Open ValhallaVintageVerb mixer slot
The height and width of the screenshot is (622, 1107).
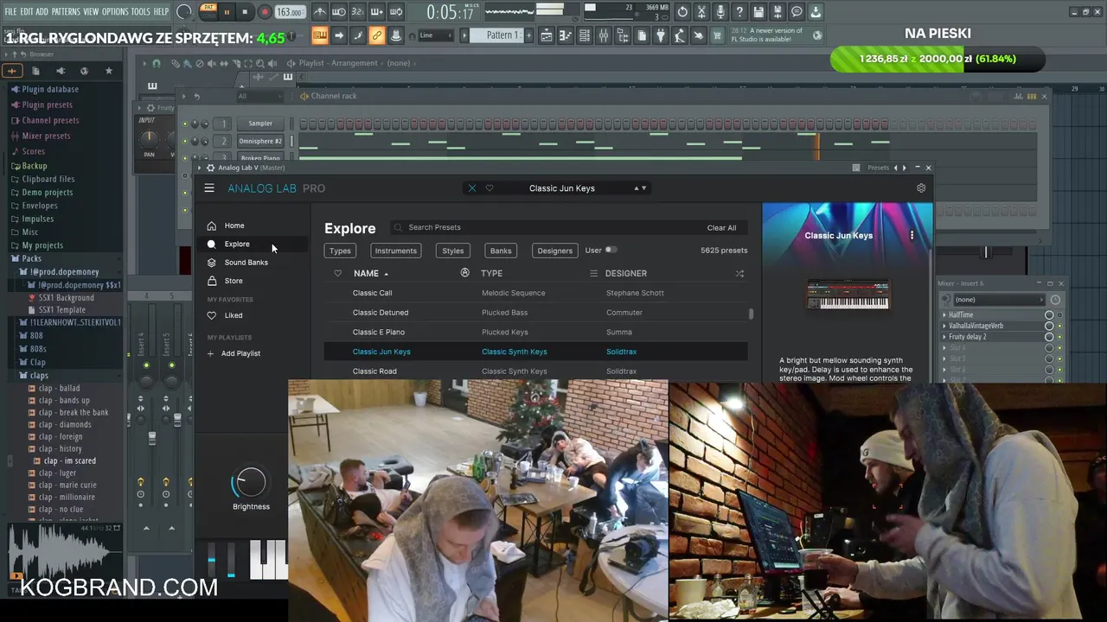(x=976, y=326)
